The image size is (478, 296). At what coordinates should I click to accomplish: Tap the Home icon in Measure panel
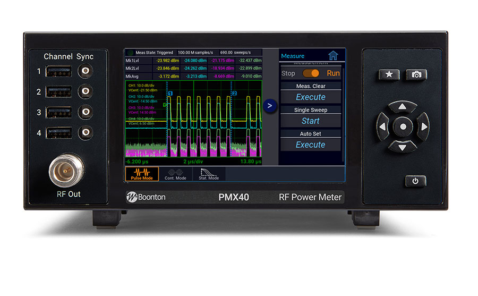(x=333, y=55)
